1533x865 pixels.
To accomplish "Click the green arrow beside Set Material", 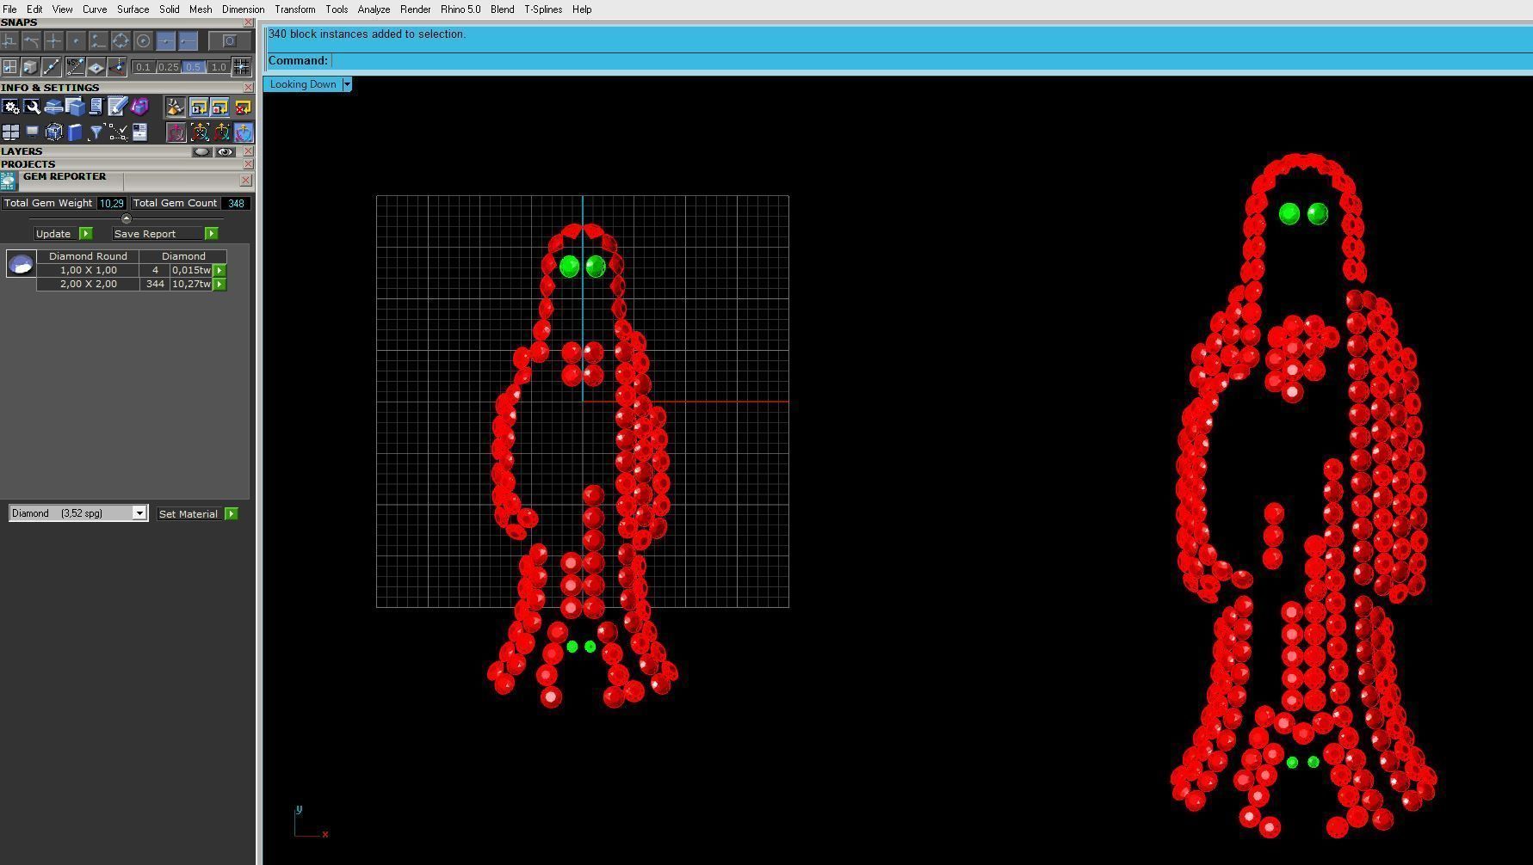I will coord(232,513).
